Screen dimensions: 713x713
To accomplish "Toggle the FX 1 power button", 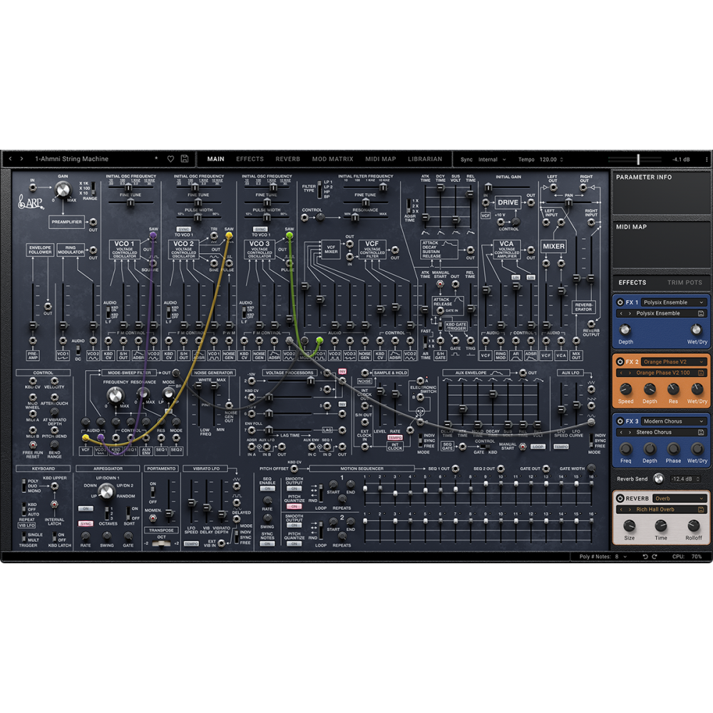I will point(620,302).
